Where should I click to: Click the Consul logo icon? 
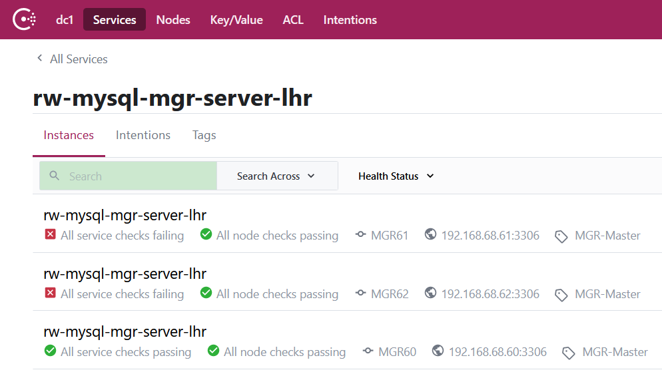tap(25, 19)
